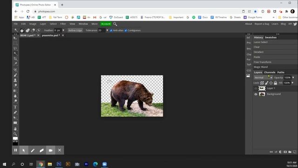Image resolution: width=298 pixels, height=168 pixels.
Task: Close the yosemite.psd tab
Action: 63,35
